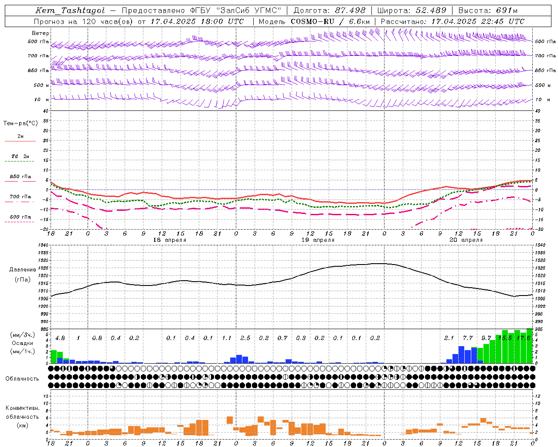The image size is (558, 447).
Task: Click the 17.6 precipitation total value
Action: 523,338
